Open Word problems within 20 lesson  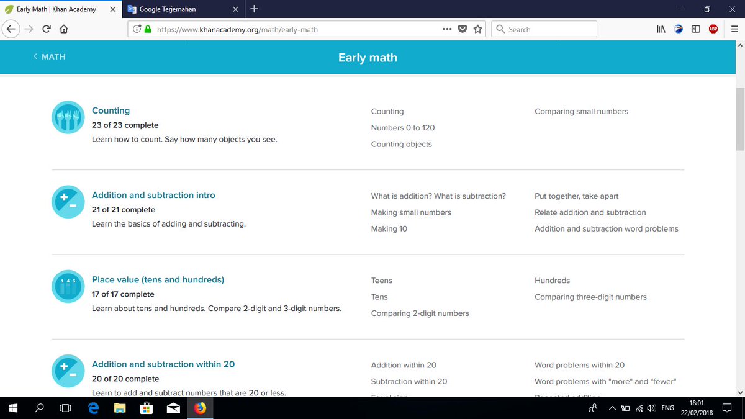coord(579,365)
